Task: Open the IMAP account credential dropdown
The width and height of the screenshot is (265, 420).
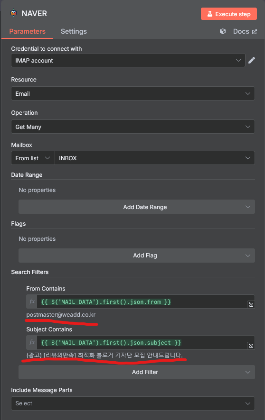Action: pyautogui.click(x=128, y=60)
